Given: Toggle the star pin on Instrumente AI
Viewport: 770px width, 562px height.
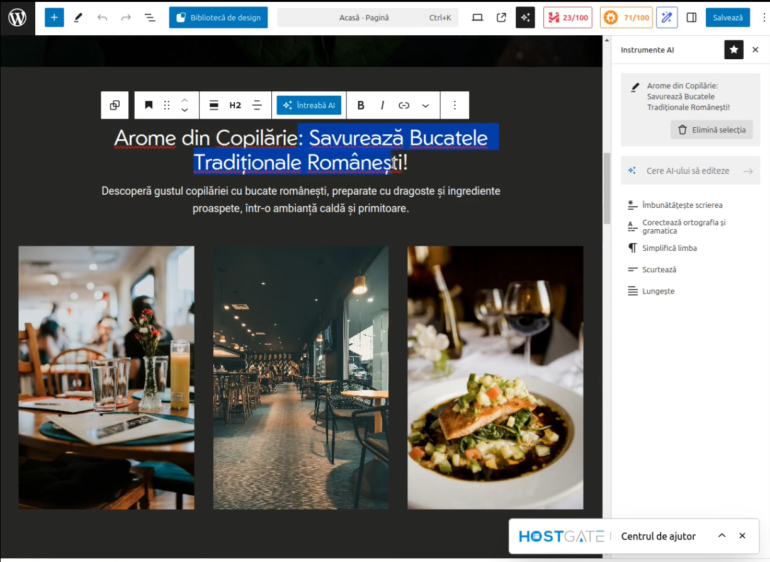Looking at the screenshot, I should pyautogui.click(x=733, y=50).
